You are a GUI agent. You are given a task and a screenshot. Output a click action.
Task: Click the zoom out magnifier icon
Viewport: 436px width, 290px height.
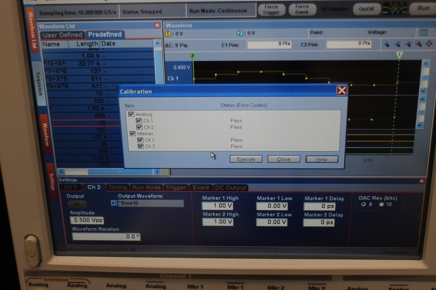click(x=418, y=44)
